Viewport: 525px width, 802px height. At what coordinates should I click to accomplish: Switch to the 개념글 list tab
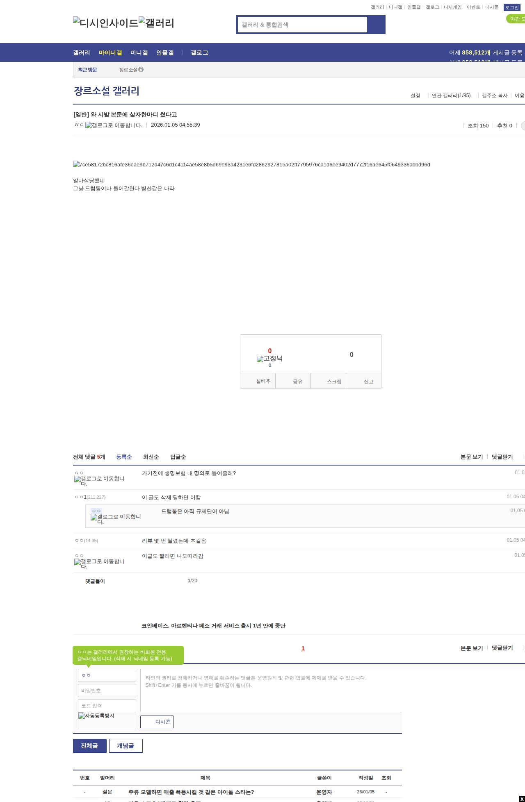[126, 746]
